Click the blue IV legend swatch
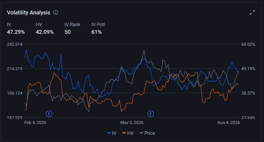 click(x=109, y=133)
